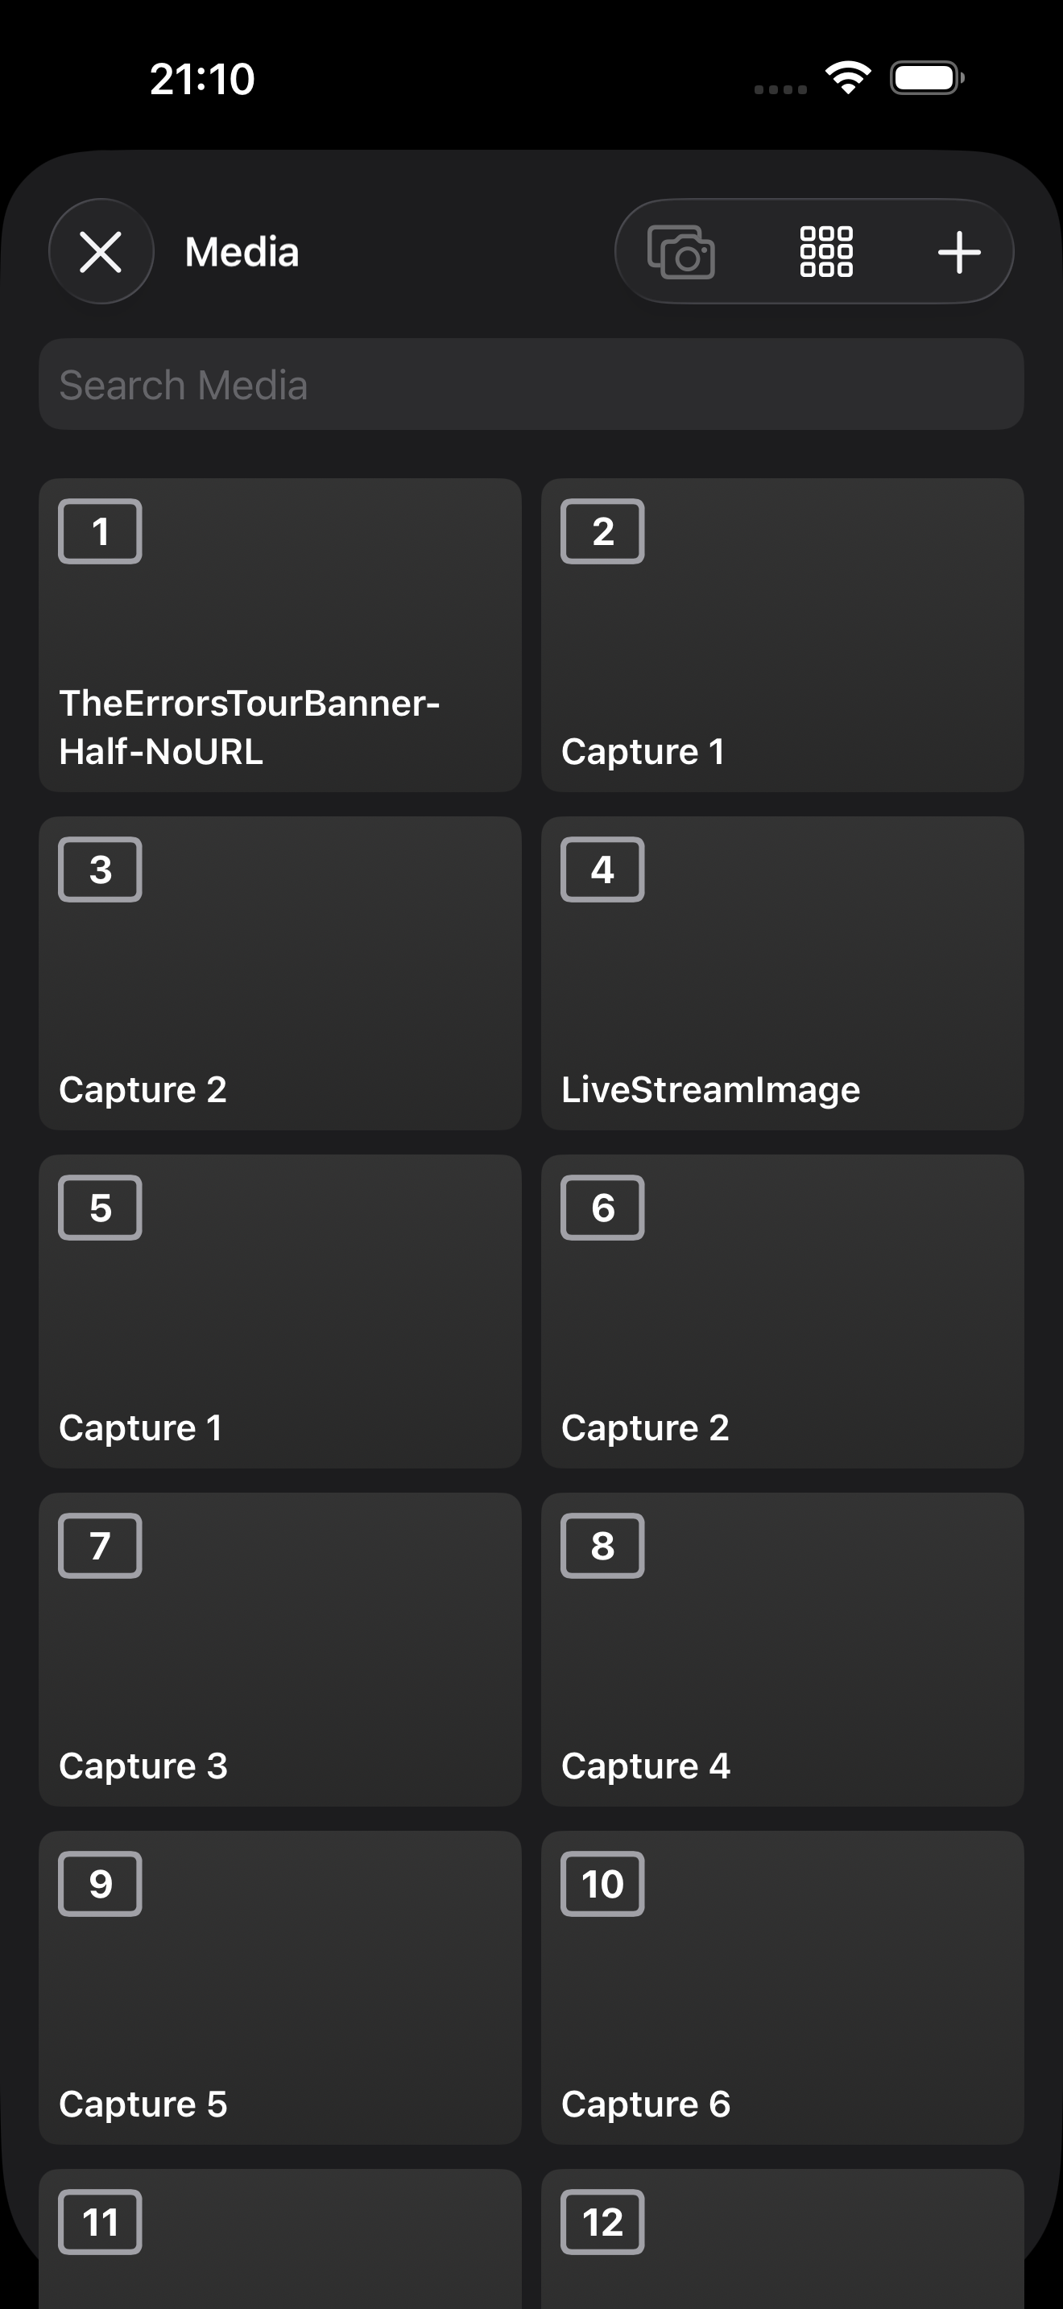Tap the number 4 slot badge
1063x2309 pixels.
(x=602, y=869)
